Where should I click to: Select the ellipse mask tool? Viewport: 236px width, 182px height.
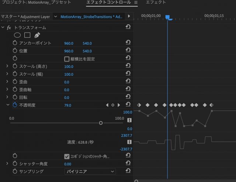tap(17, 35)
